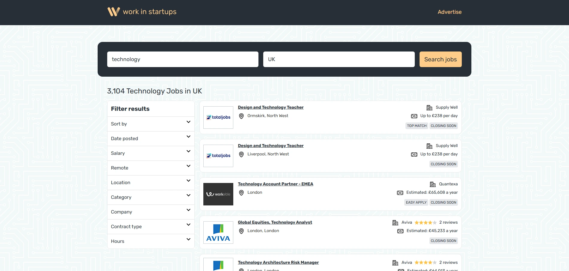Click company building icon in Ormskirk Supply Well job
Image resolution: width=569 pixels, height=271 pixels.
point(429,108)
